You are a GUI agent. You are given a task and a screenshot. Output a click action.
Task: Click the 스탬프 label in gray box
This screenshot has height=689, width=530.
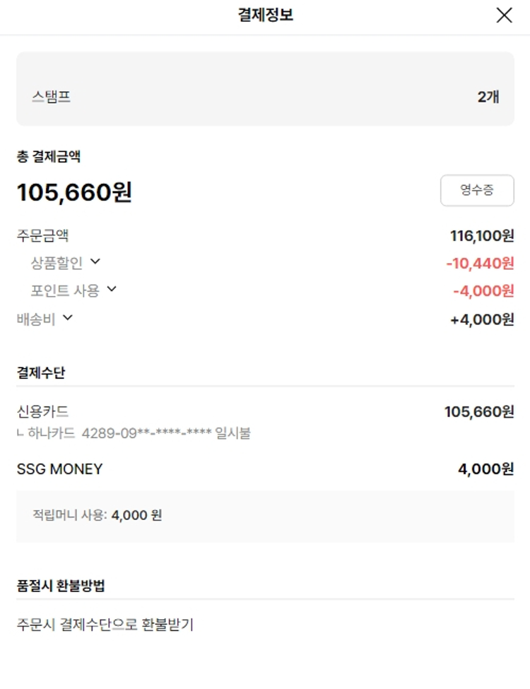click(51, 97)
